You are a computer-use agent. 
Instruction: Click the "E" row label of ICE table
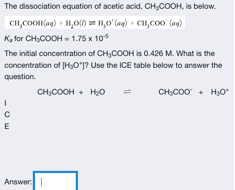point(7,126)
